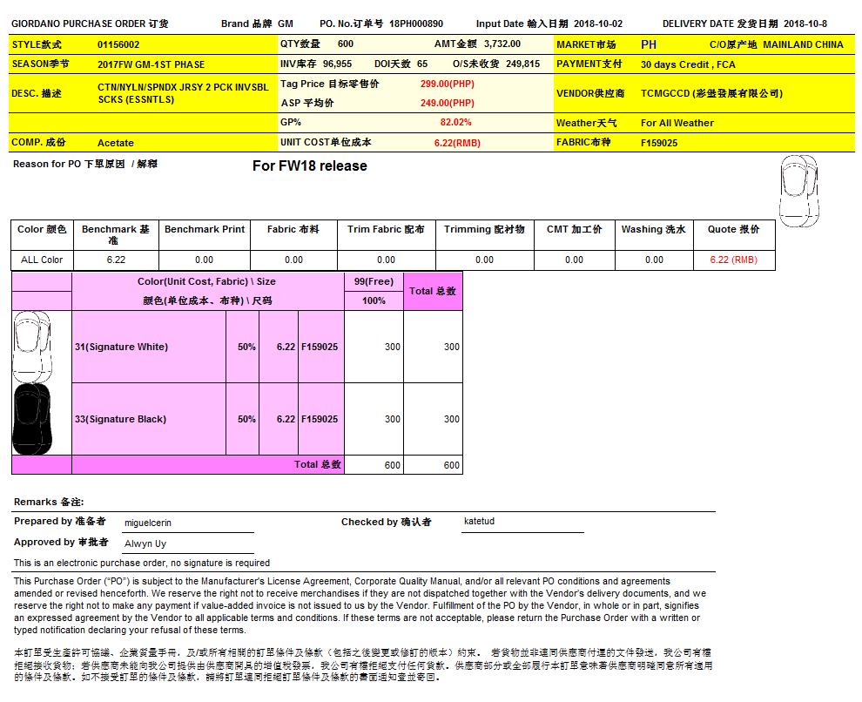Viewport: 862px width, 702px height.
Task: Click the 33(Signature Black) color row label
Action: pyautogui.click(x=120, y=419)
